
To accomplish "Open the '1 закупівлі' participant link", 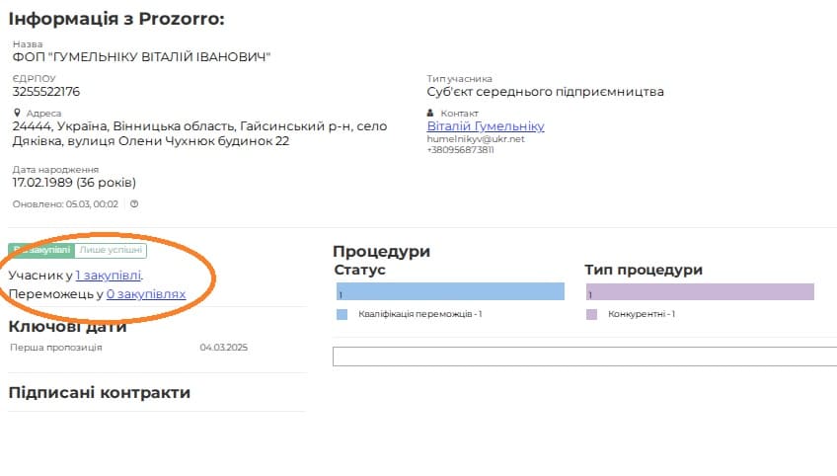I will coord(108,276).
